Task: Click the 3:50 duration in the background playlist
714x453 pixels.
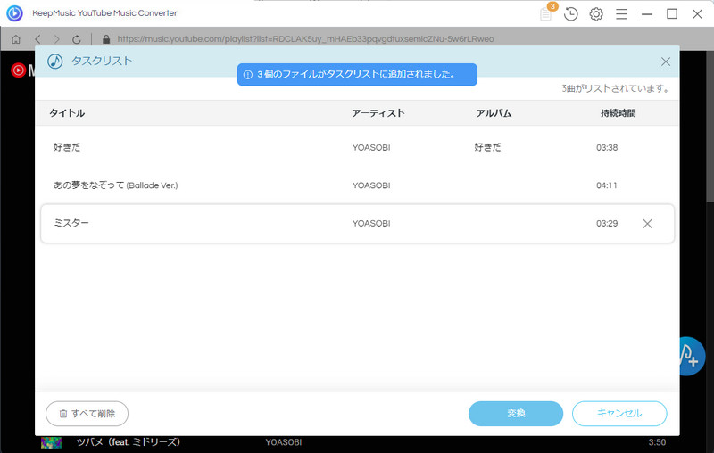Action: (x=657, y=442)
